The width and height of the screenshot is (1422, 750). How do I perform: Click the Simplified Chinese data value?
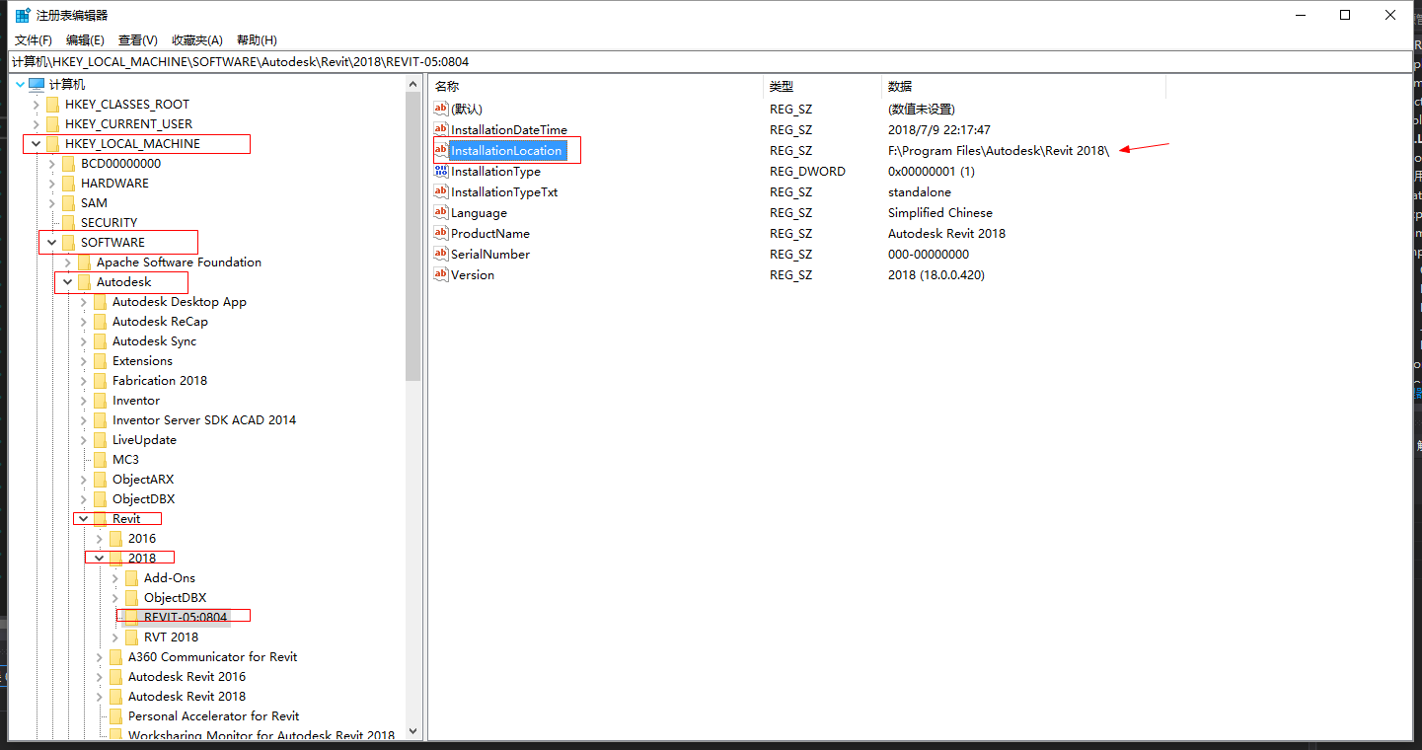point(940,212)
